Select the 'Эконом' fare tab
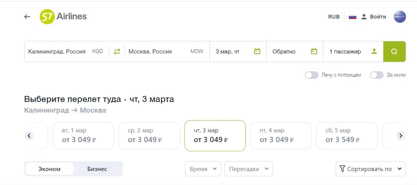Screen dimensions: 417x185 [50, 169]
